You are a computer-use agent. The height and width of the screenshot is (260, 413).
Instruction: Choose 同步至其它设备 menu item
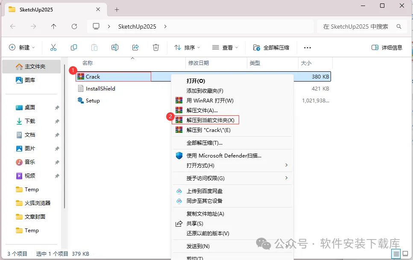point(232,201)
